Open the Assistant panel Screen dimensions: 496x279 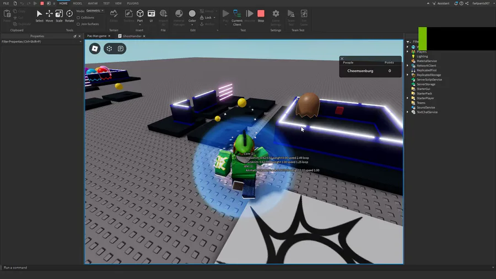[x=441, y=3]
